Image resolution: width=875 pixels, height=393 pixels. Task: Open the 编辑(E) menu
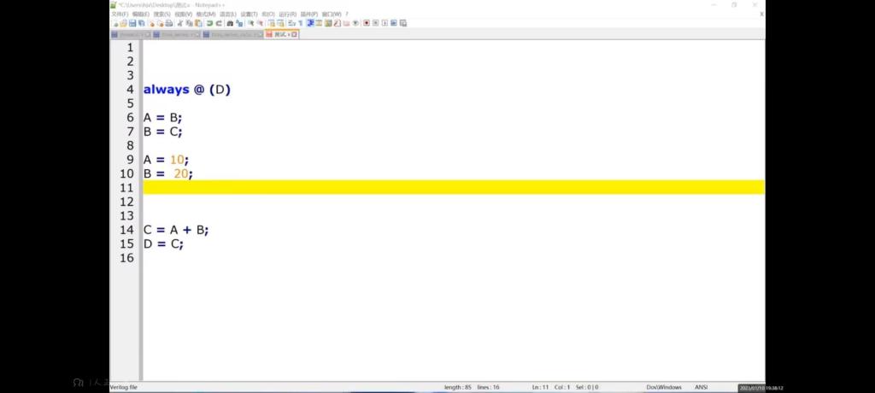[x=142, y=14]
